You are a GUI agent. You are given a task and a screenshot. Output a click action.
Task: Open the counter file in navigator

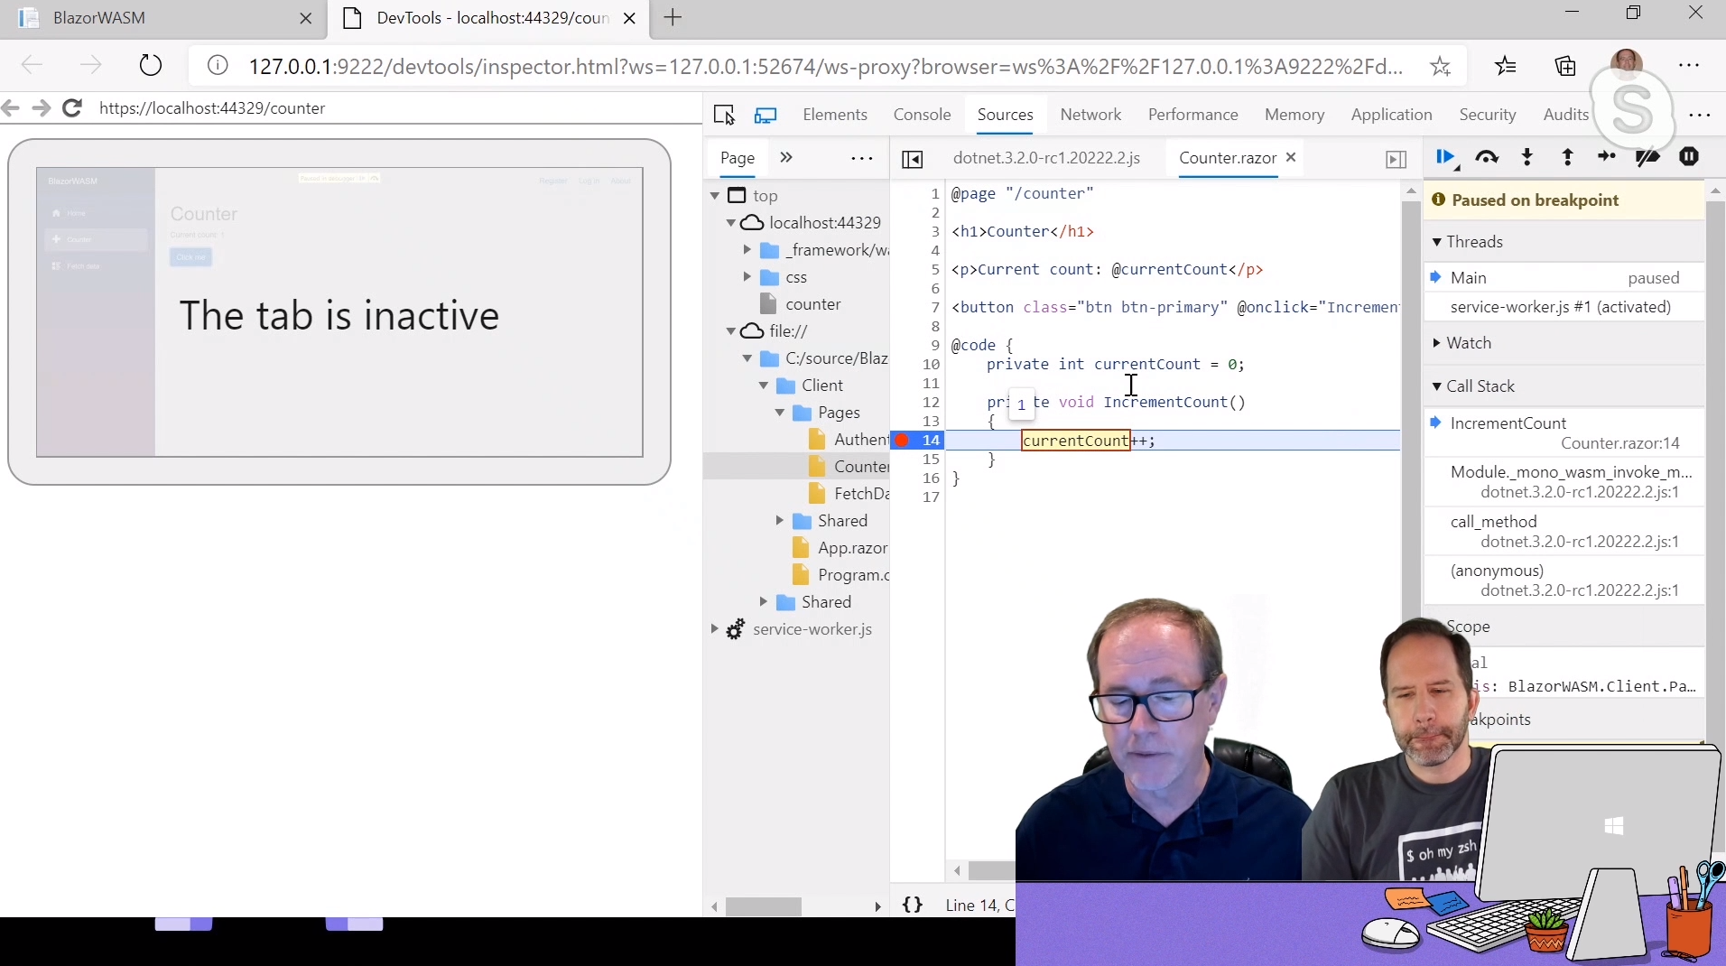[812, 304]
